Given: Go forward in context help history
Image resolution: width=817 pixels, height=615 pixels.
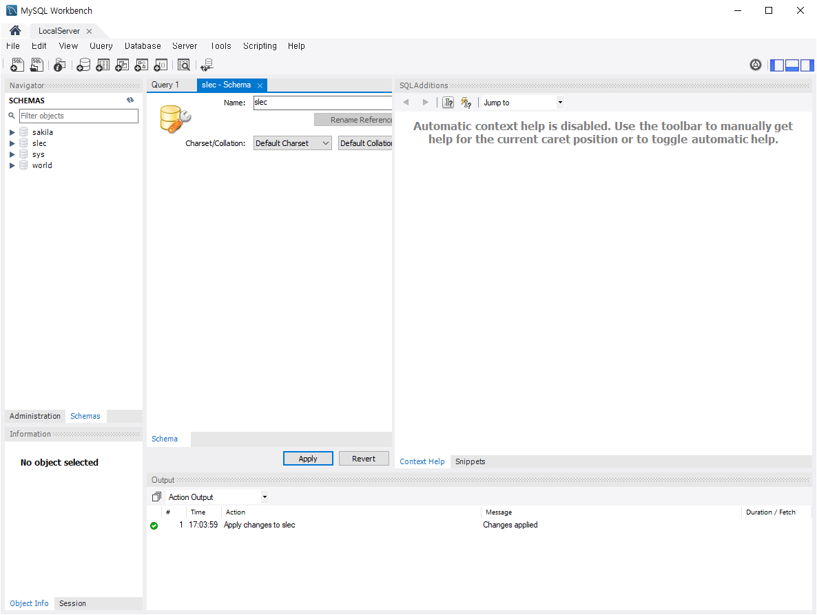Looking at the screenshot, I should pos(425,102).
